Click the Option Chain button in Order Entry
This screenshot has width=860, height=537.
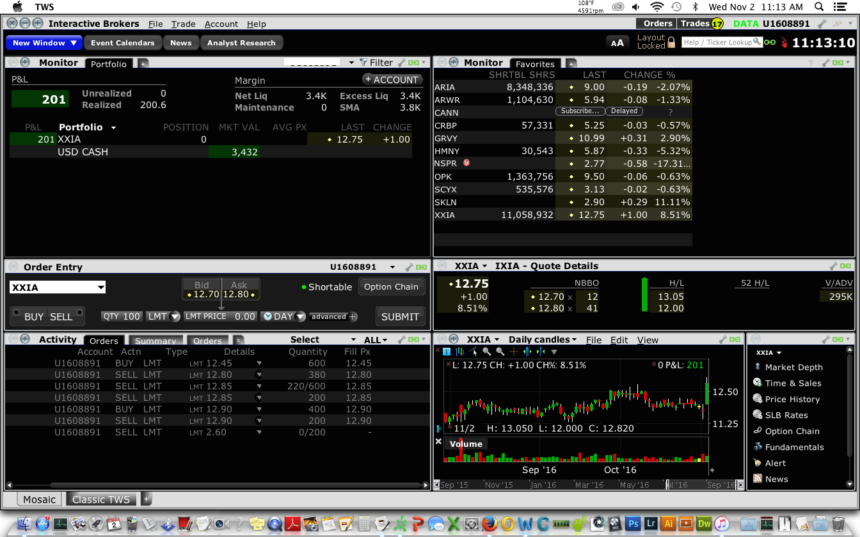point(391,286)
